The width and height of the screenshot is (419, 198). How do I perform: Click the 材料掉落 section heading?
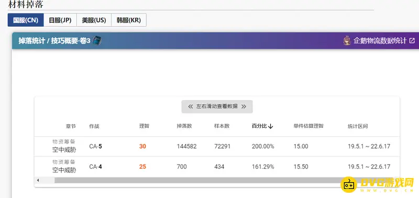coord(26,4)
